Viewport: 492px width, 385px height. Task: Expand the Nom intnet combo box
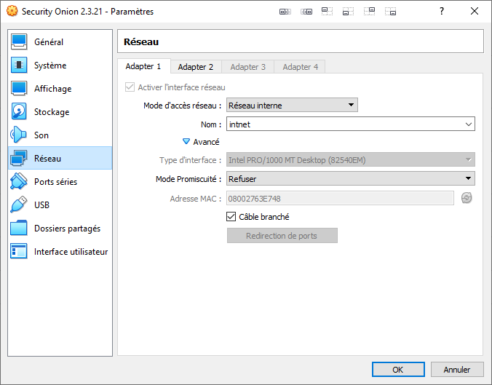click(x=469, y=124)
